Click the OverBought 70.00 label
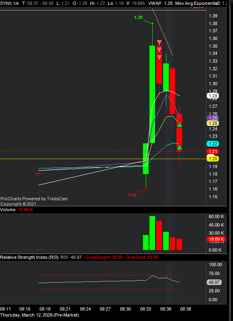233x321 pixels. (104, 257)
